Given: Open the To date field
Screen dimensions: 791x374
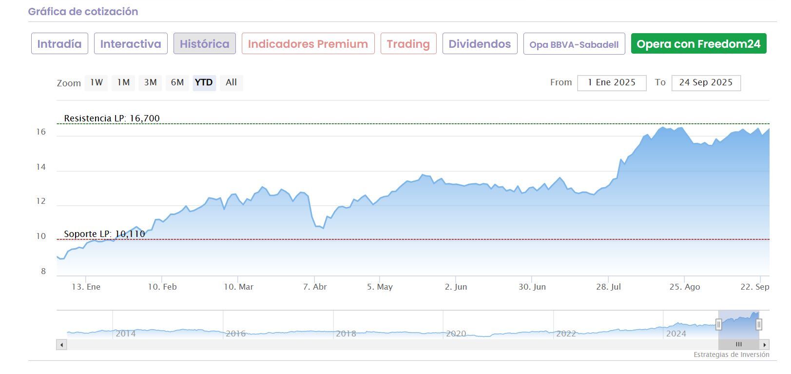Looking at the screenshot, I should [706, 83].
